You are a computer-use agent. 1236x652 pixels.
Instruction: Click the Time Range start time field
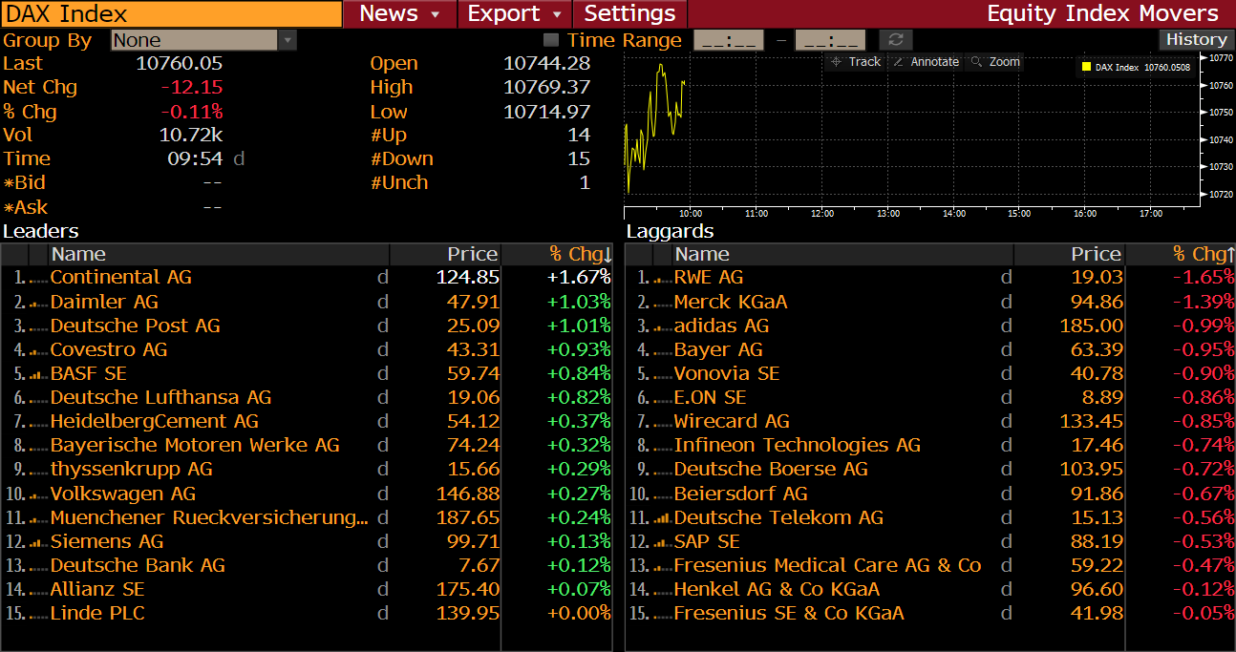click(x=728, y=40)
